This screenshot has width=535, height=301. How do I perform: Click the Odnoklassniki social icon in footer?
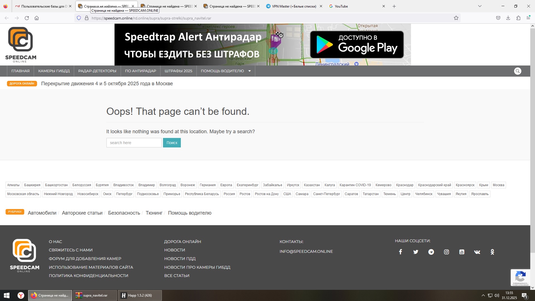point(492,252)
